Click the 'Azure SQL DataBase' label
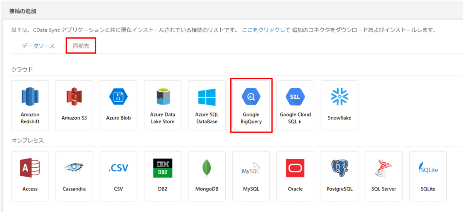This screenshot has height=212, width=463. (x=206, y=118)
